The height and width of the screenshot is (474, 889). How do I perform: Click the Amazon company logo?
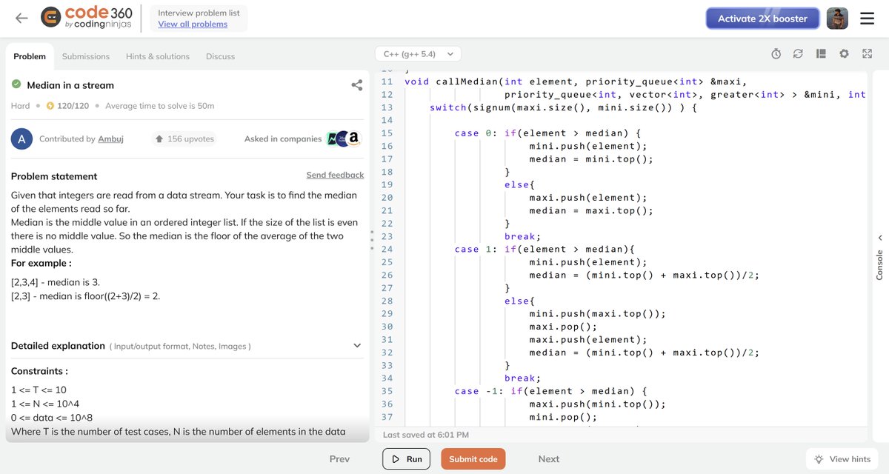point(353,138)
